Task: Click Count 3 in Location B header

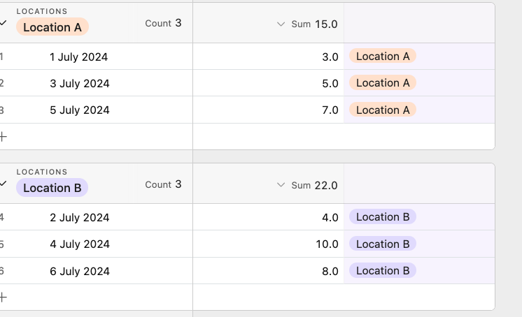Action: click(163, 184)
